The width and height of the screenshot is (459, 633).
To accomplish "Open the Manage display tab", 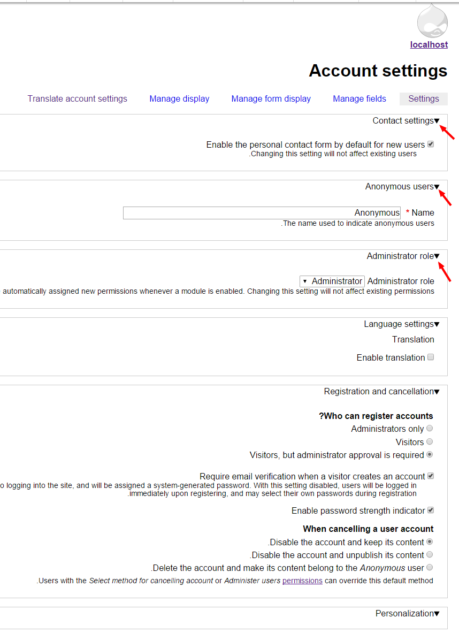I will click(x=179, y=98).
